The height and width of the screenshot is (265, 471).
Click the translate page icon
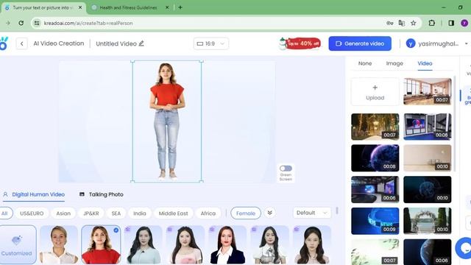[401, 23]
